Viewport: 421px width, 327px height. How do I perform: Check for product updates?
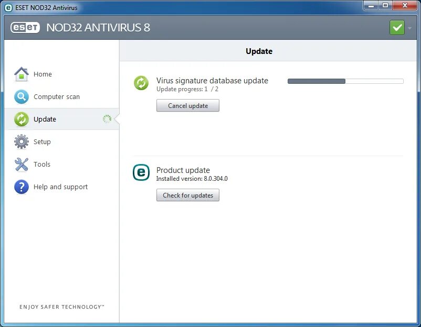(x=188, y=195)
